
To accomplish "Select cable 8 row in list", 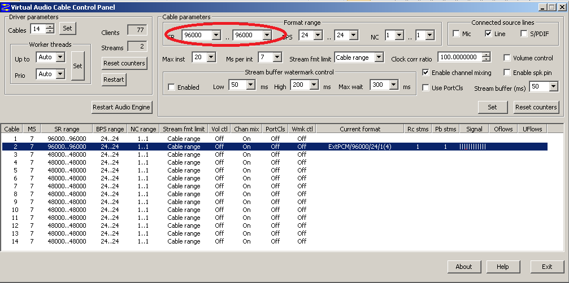I will click(x=275, y=194).
